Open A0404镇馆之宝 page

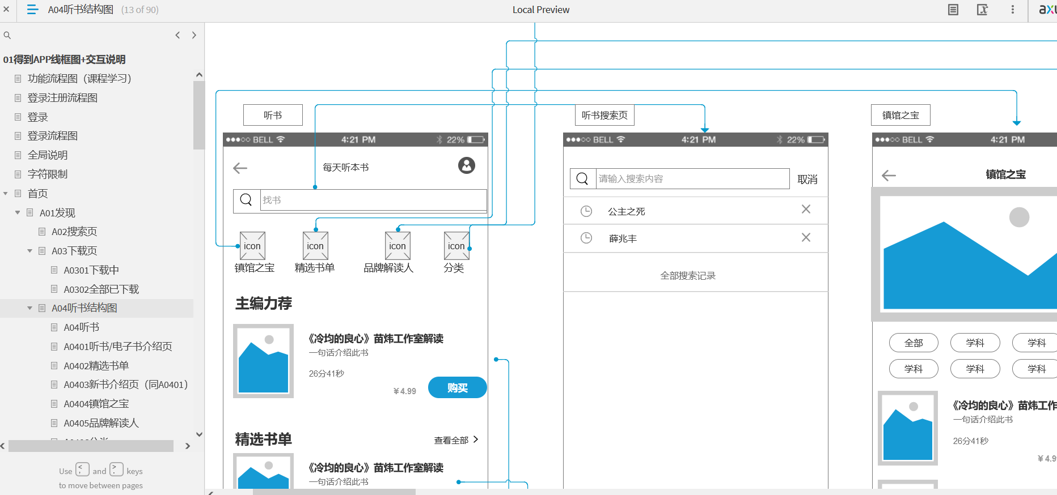tap(96, 404)
